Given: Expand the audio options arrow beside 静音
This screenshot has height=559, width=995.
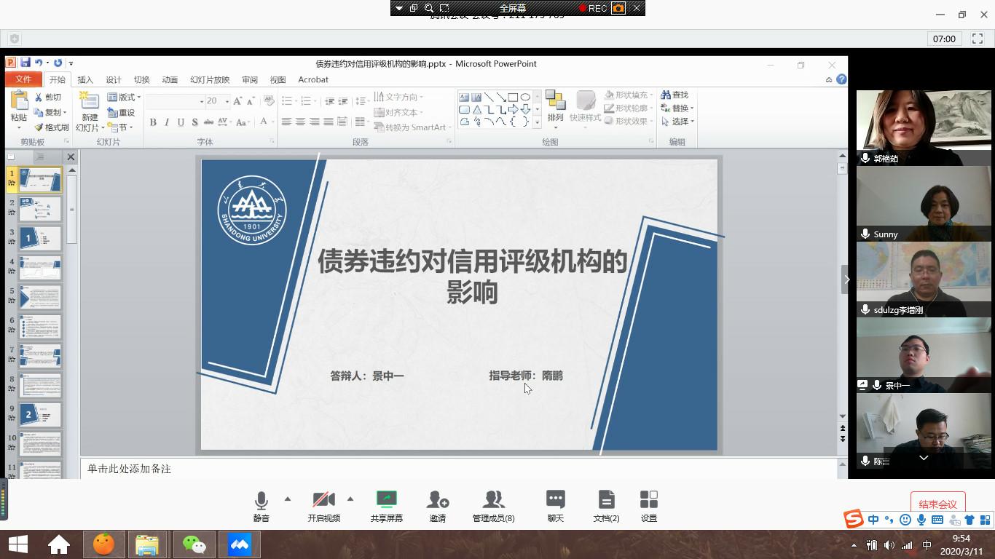Looking at the screenshot, I should pyautogui.click(x=288, y=499).
